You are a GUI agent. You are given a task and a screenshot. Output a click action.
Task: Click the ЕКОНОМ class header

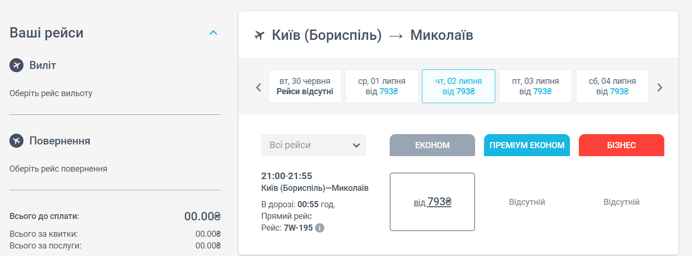pos(432,145)
